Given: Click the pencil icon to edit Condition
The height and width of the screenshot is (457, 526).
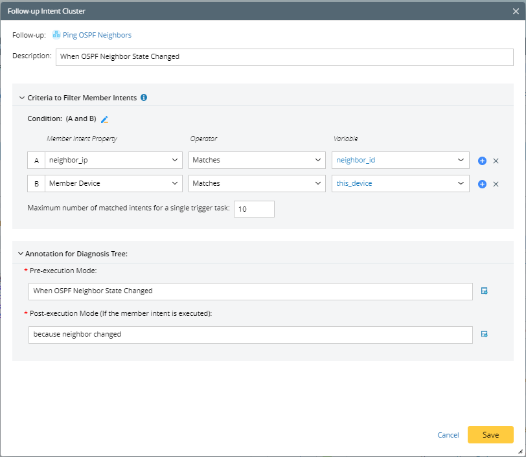Looking at the screenshot, I should pyautogui.click(x=105, y=119).
